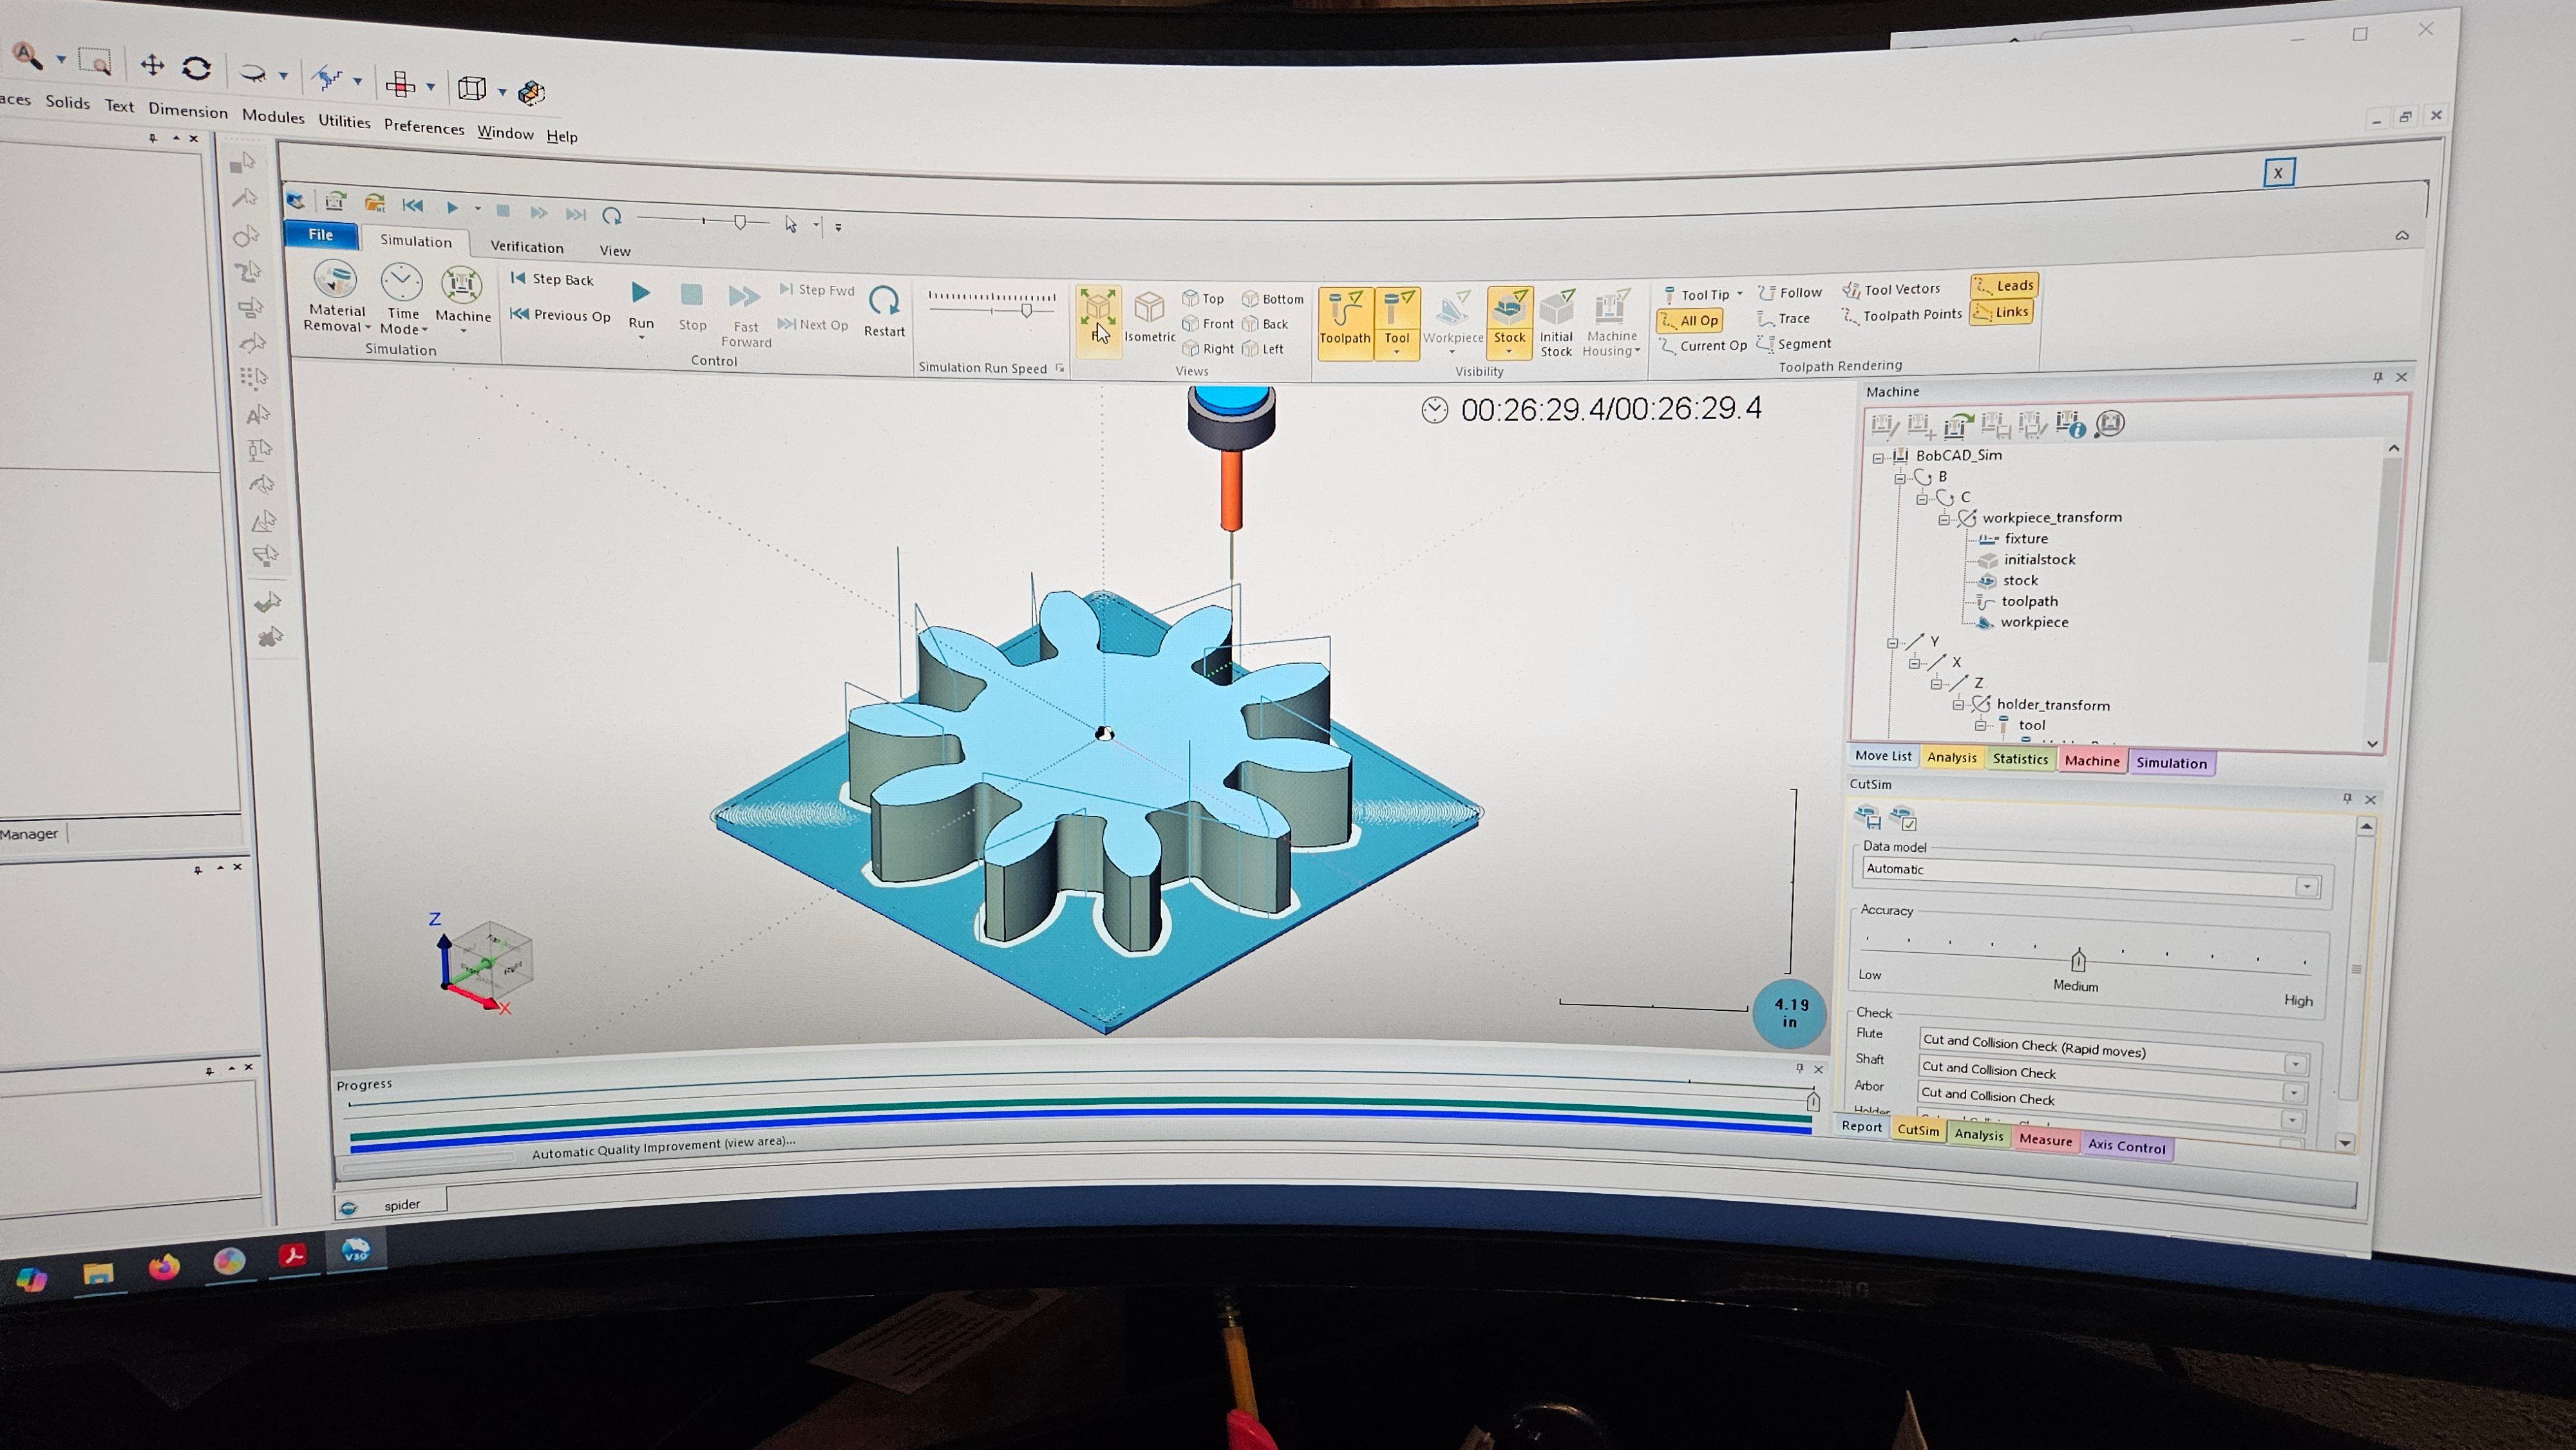Click the Accuracy slider handle
Image resolution: width=2576 pixels, height=1450 pixels.
coord(2078,960)
